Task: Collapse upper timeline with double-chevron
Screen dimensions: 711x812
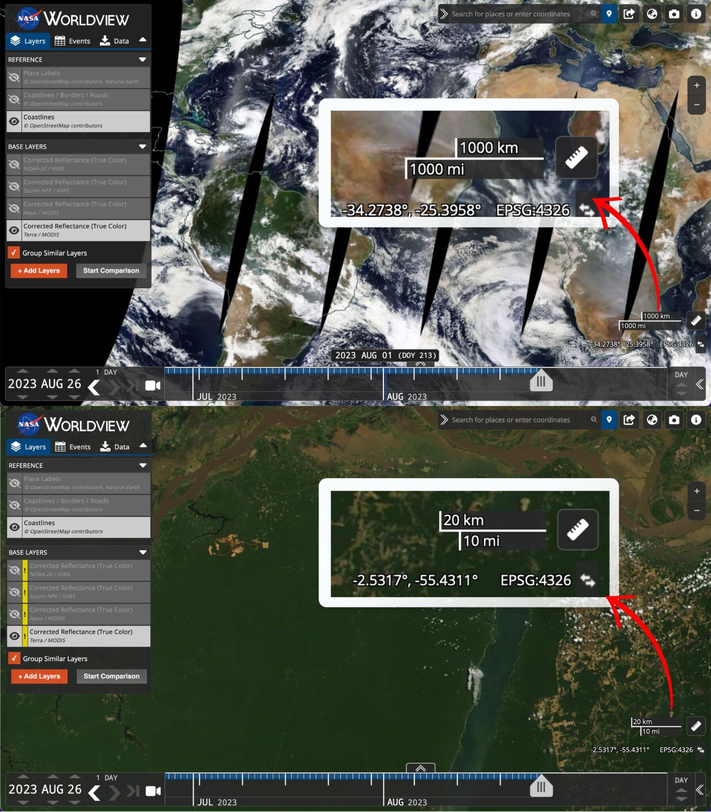Action: [x=700, y=384]
